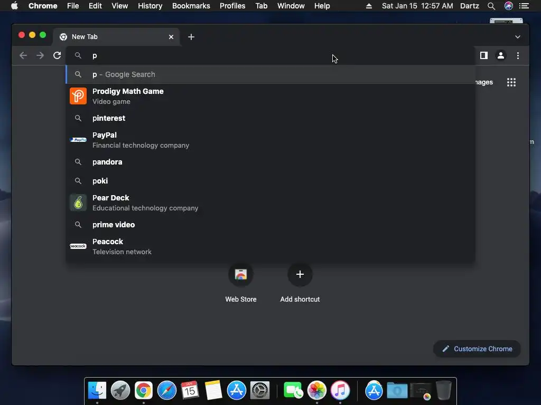Click the address bar input
Viewport: 541px width, 405px height.
coord(270,55)
